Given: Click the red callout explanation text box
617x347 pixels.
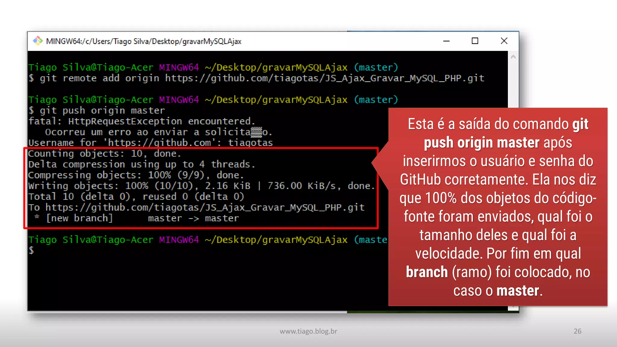Looking at the screenshot, I should coord(498,207).
